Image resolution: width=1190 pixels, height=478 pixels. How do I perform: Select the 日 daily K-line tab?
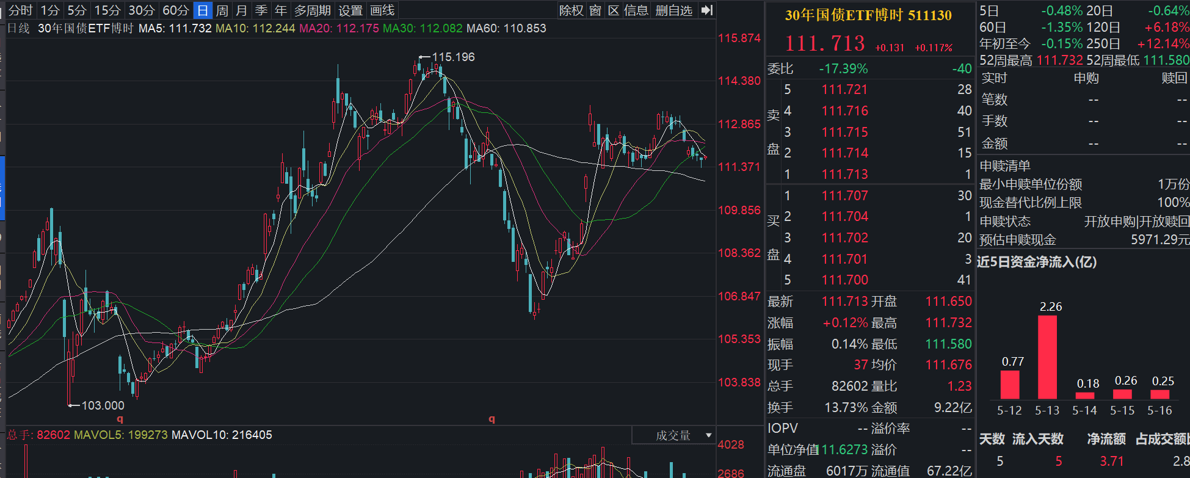click(x=203, y=10)
